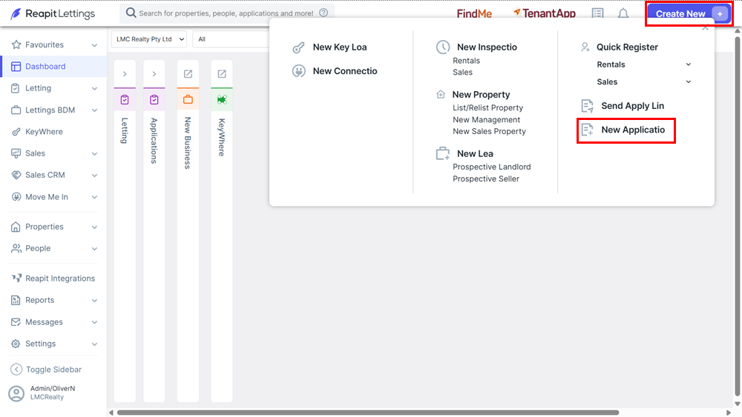
Task: Open the All filter dropdown
Action: (231, 39)
